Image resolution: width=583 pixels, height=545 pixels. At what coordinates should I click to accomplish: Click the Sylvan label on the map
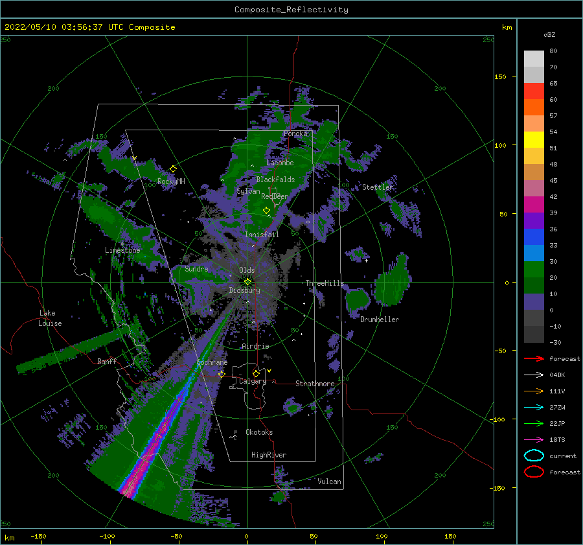coord(248,191)
